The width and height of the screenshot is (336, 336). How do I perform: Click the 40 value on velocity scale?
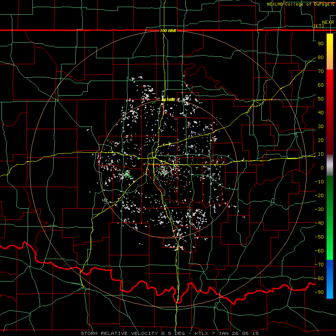point(321,113)
